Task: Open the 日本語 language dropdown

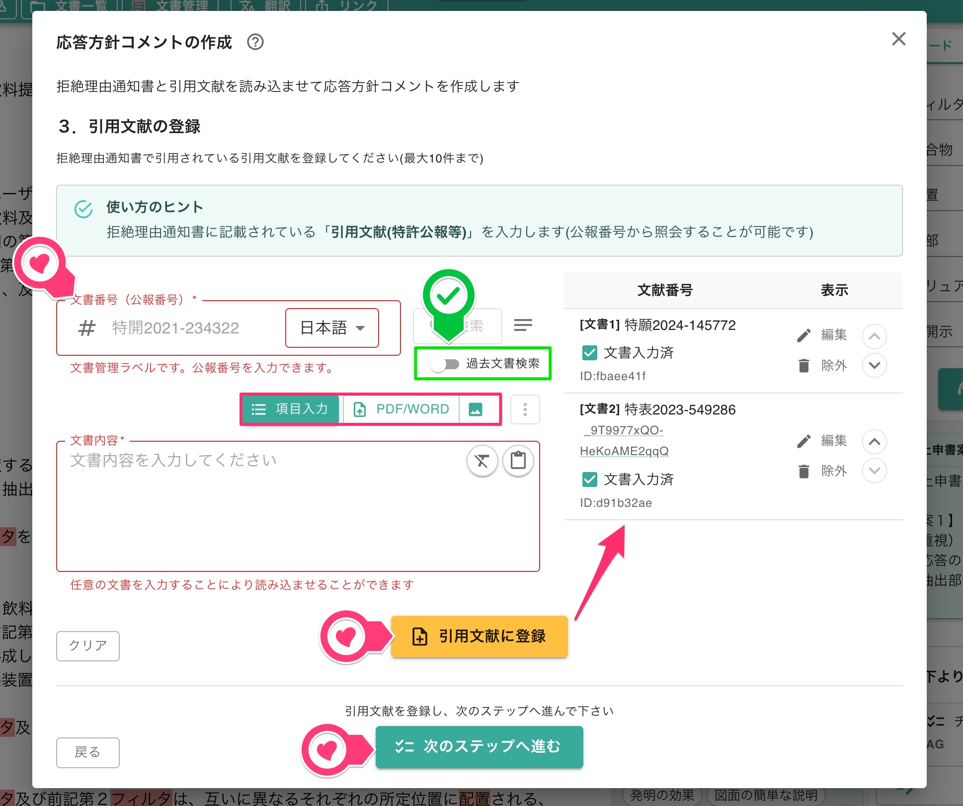Action: [332, 328]
